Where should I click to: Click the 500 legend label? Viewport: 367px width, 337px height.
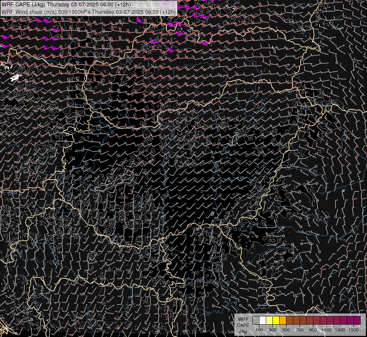point(286,330)
